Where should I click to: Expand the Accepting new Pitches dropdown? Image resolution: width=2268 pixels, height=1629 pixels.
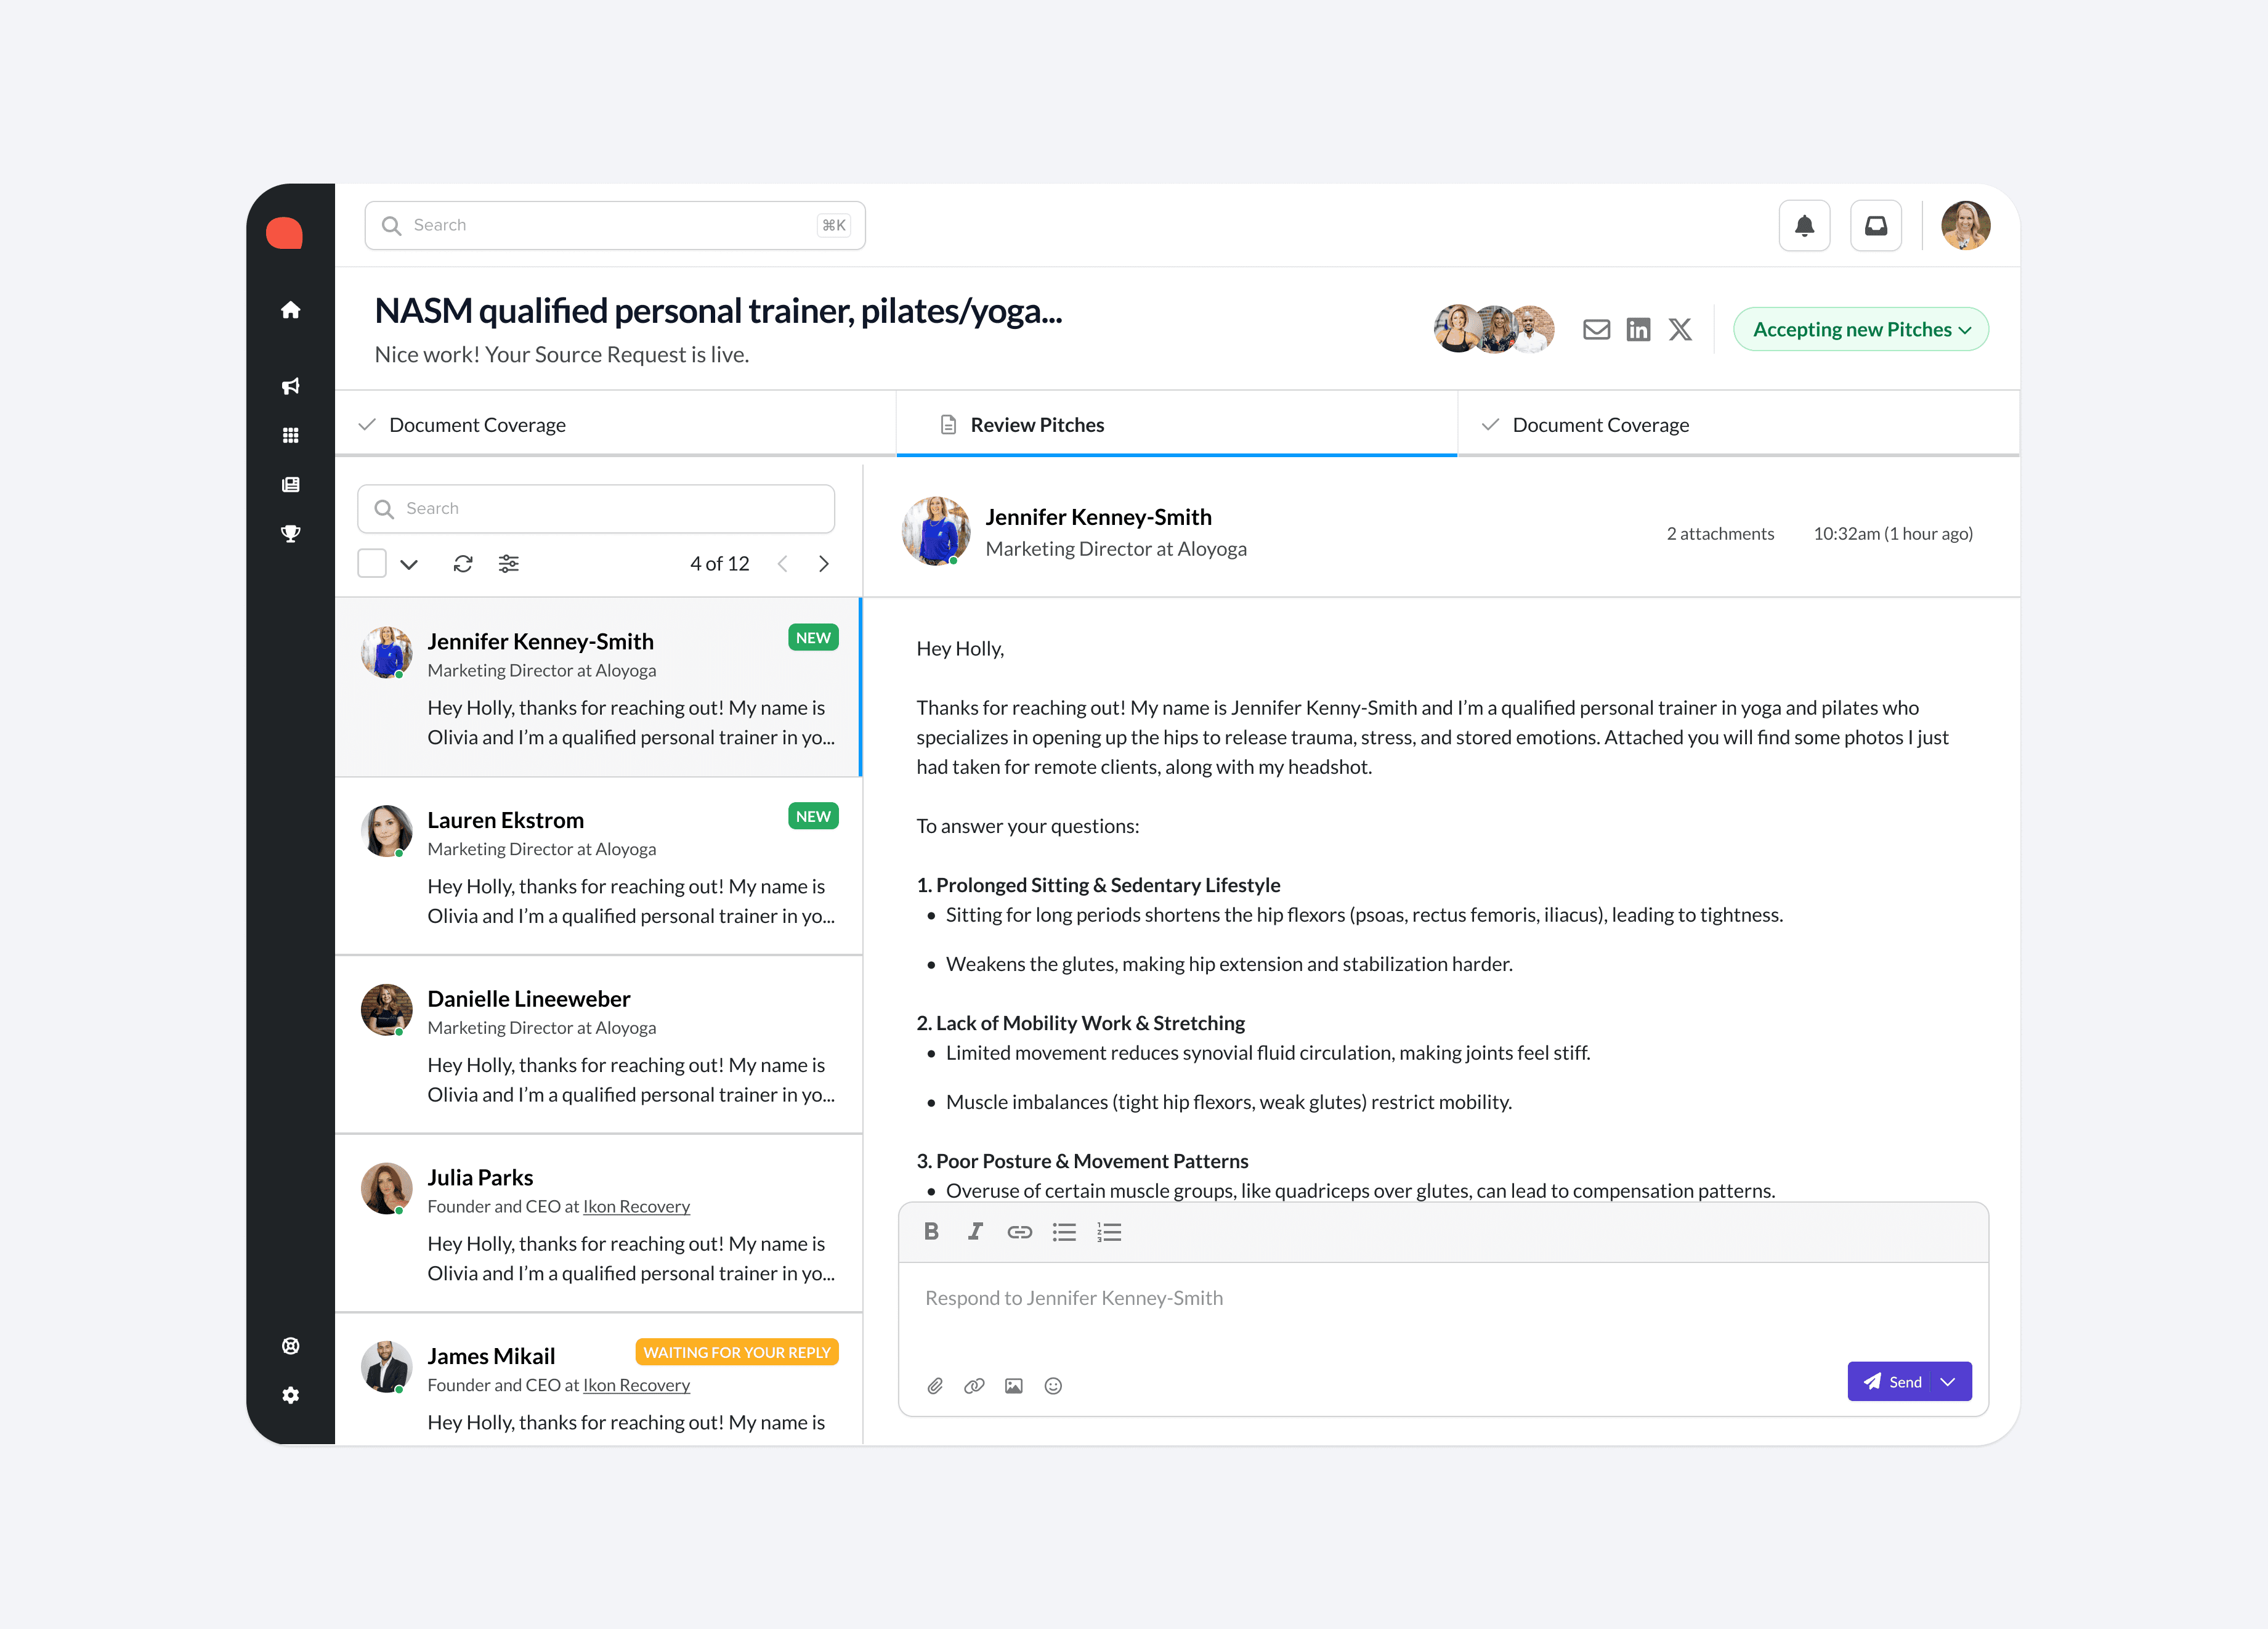(1860, 330)
